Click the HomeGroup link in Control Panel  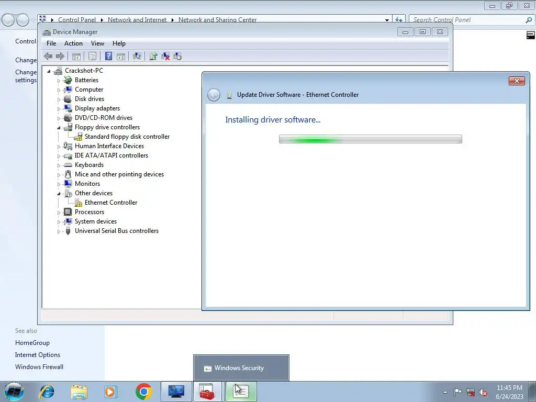32,343
